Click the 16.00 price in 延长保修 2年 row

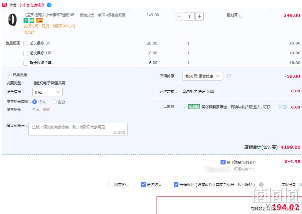coord(152,63)
